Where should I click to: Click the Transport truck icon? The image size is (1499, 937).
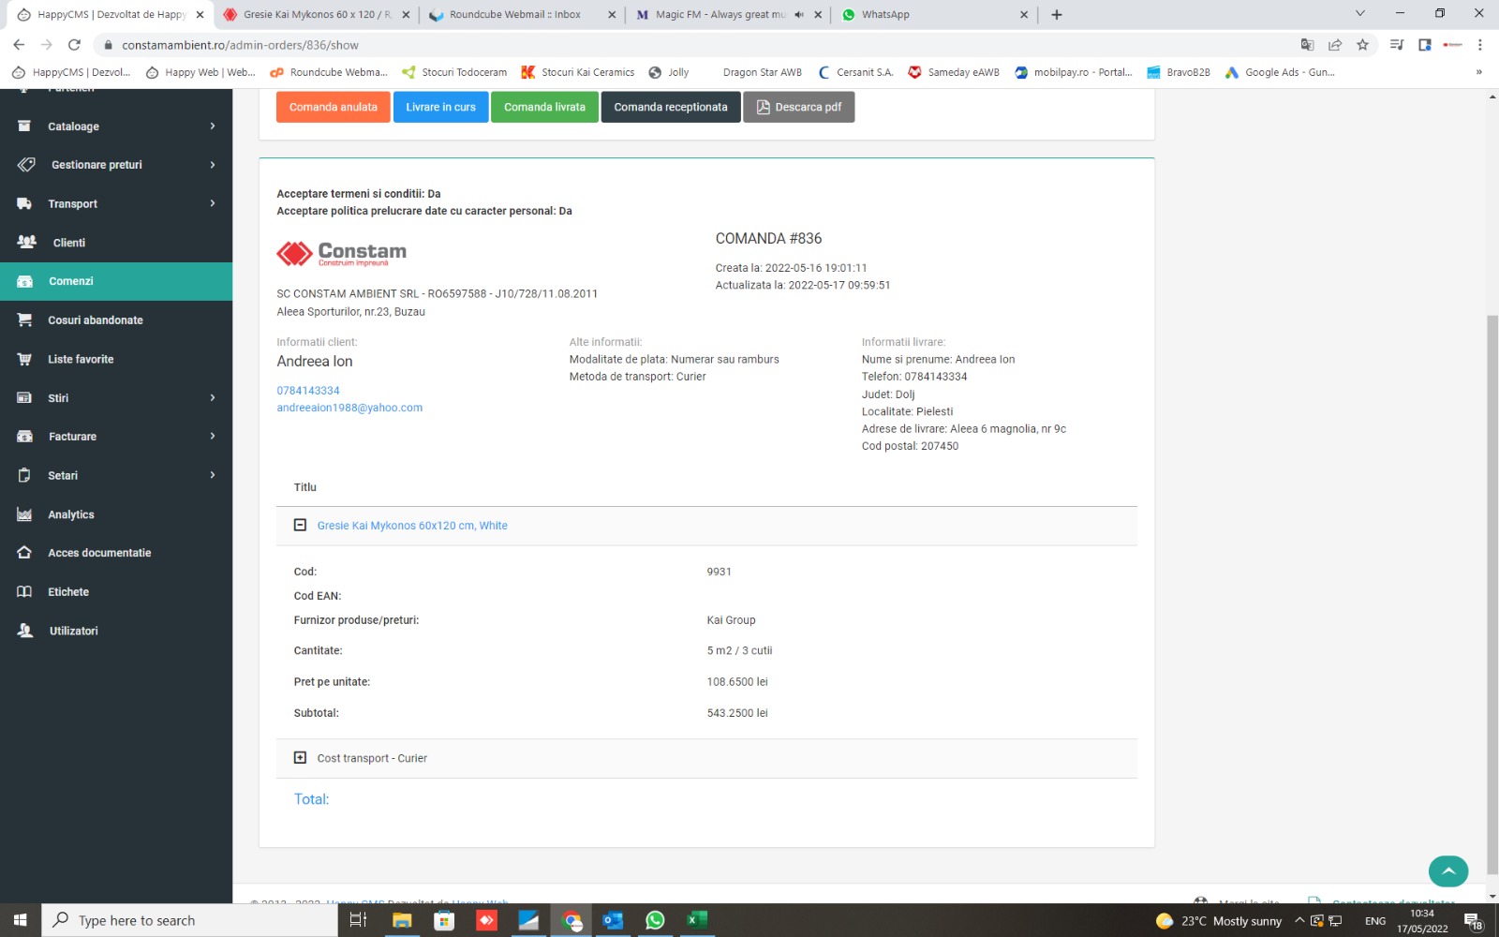click(x=24, y=203)
